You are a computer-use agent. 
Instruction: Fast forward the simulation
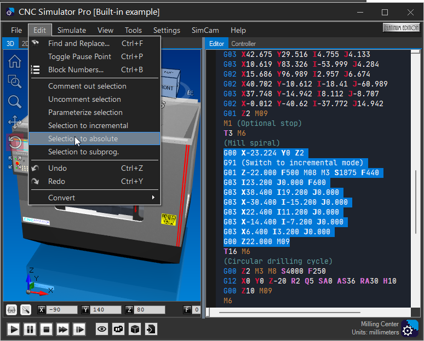pyautogui.click(x=63, y=330)
